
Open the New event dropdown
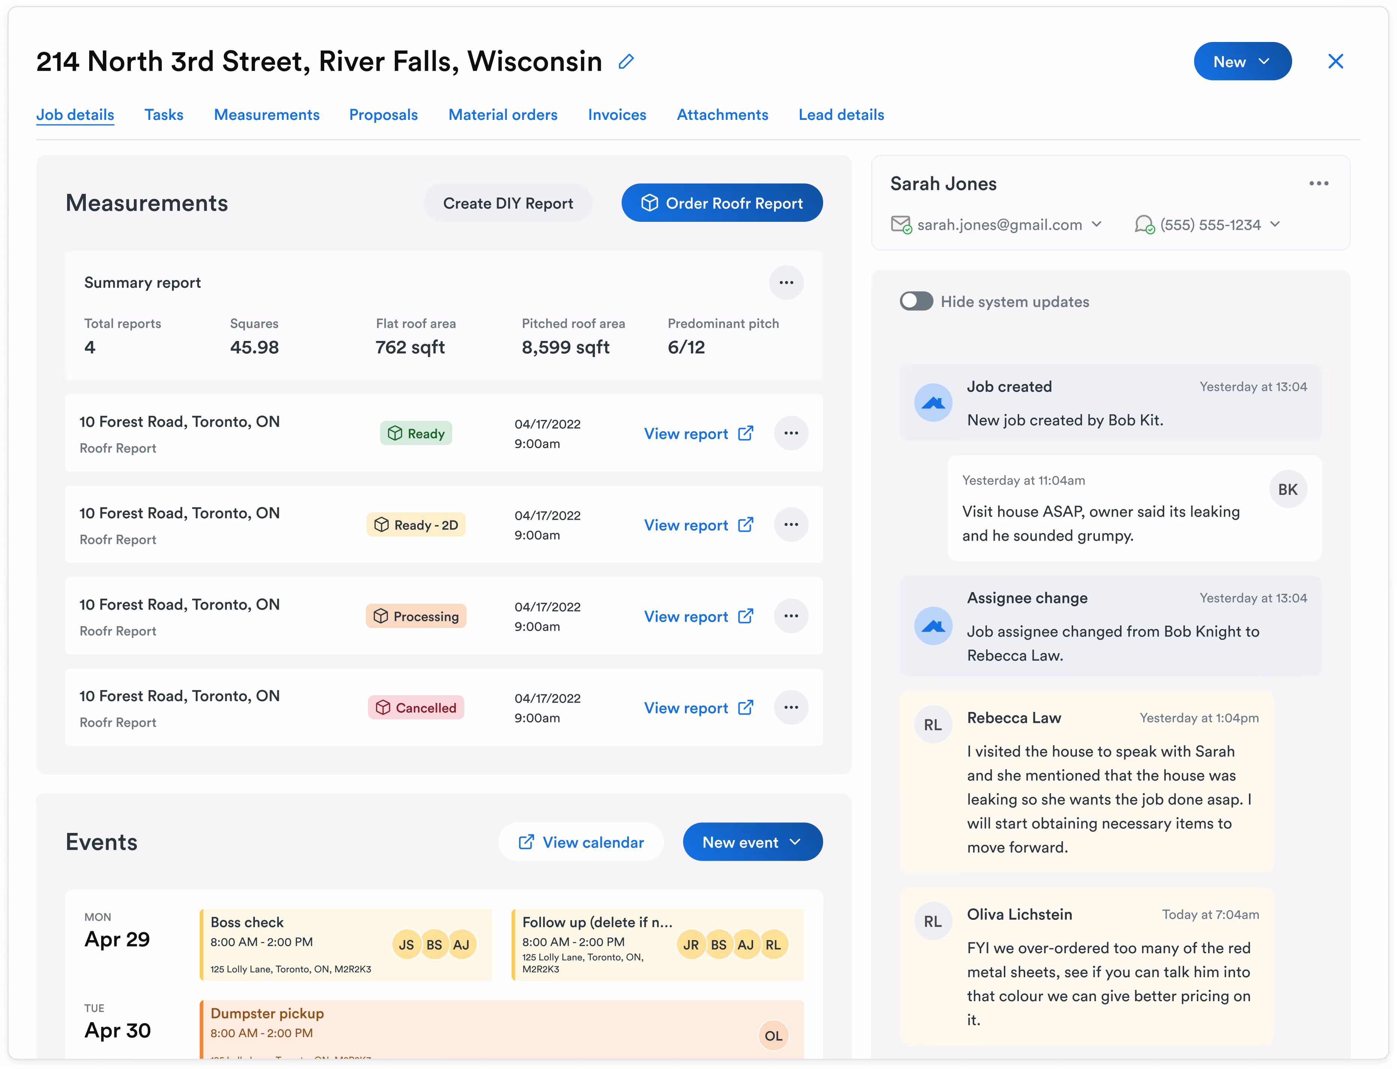click(x=752, y=842)
